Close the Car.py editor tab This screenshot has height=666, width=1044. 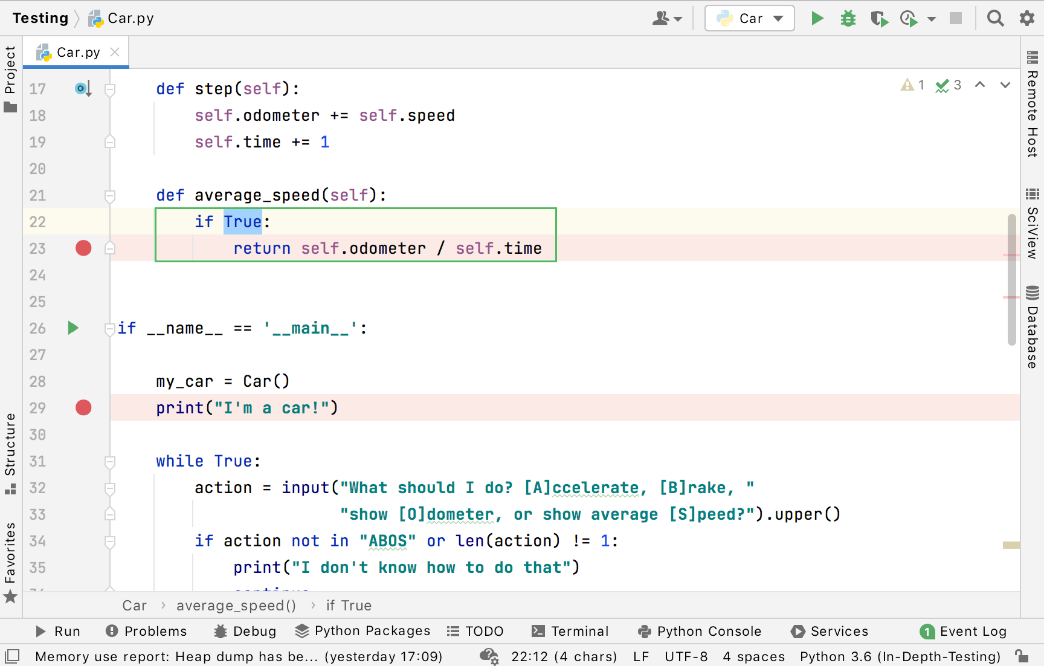coord(115,53)
